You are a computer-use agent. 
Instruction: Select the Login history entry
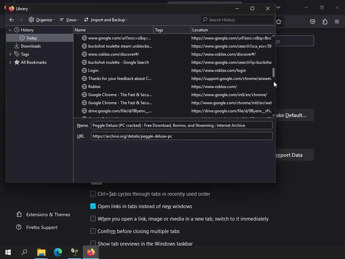click(x=173, y=70)
